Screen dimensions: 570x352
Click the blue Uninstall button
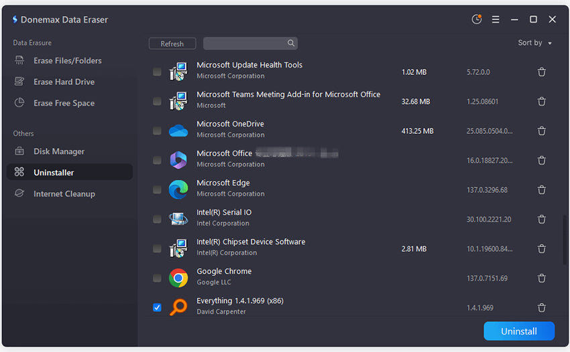tap(519, 331)
